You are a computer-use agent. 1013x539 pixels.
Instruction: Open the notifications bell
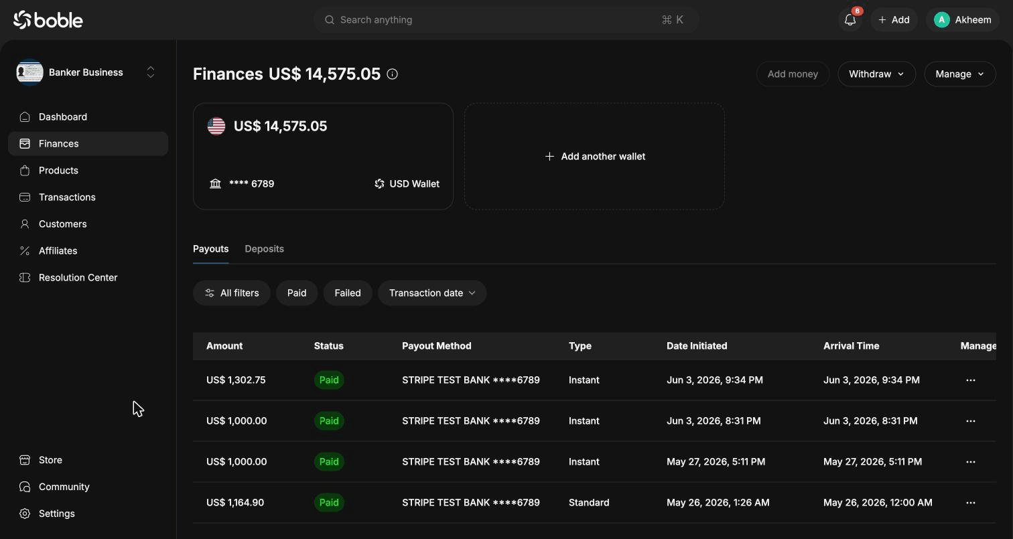point(850,20)
